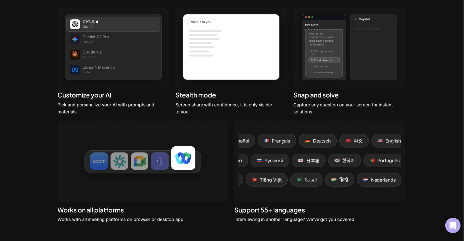The image size is (464, 241).
Task: Click the Claude starburst icon
Action: pos(75,54)
